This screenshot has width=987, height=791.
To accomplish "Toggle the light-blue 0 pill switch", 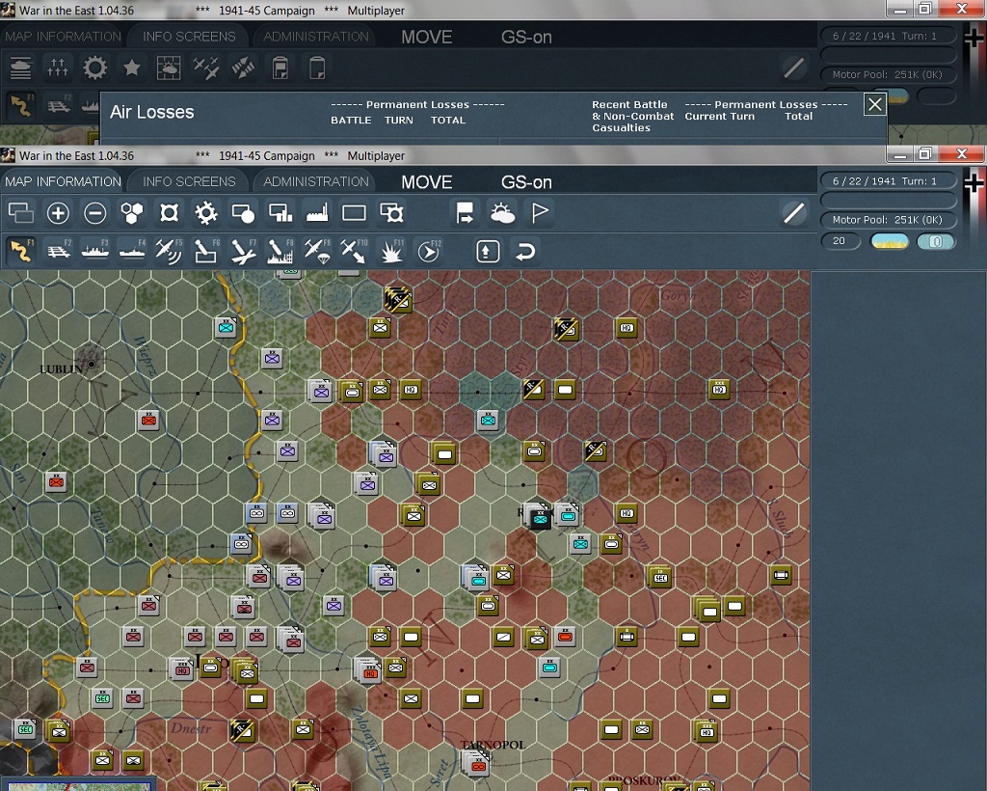I will (x=936, y=241).
